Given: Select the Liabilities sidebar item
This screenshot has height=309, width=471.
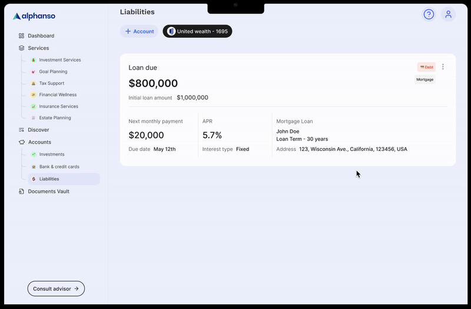Looking at the screenshot, I should point(64,179).
